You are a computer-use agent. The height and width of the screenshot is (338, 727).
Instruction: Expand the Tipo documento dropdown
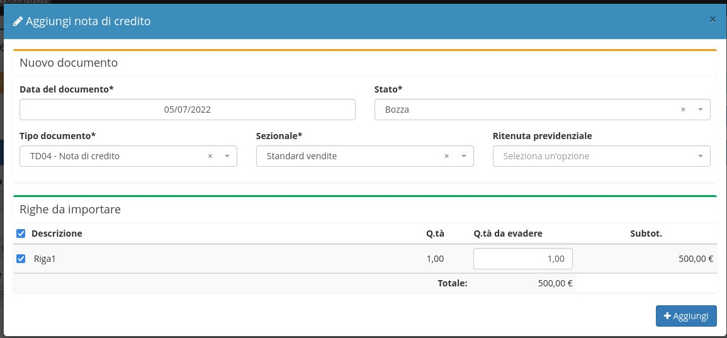pos(227,156)
